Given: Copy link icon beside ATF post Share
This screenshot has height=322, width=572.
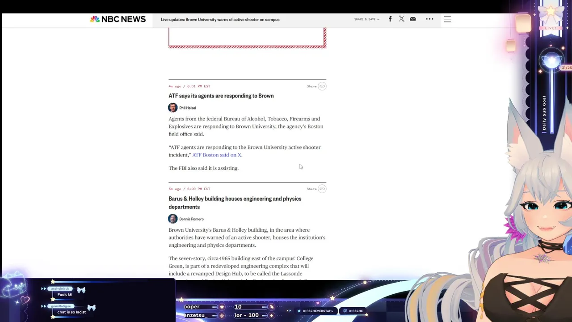Looking at the screenshot, I should (322, 86).
